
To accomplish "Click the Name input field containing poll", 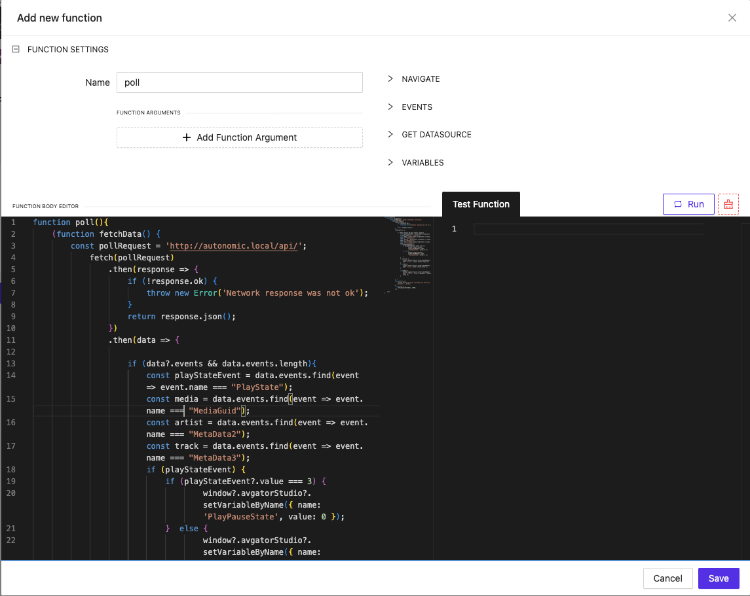I will point(239,82).
